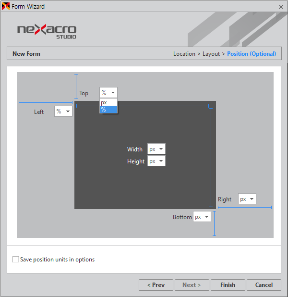
Task: Click the blue Top margin indicator line
Action: [x=76, y=86]
